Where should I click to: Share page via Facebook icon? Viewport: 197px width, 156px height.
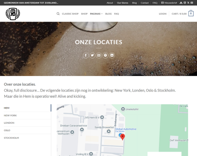coord(86,55)
